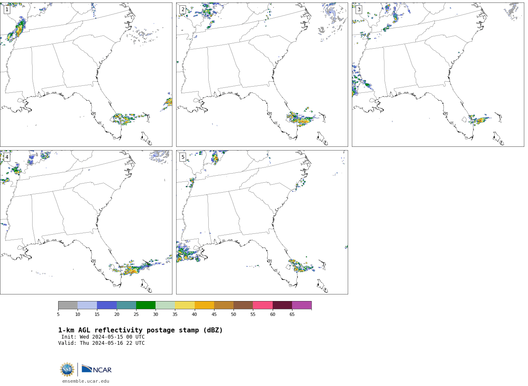Click the ensemble.ucar.edu text
Screen dimensions: 528x386
[x=86, y=381]
